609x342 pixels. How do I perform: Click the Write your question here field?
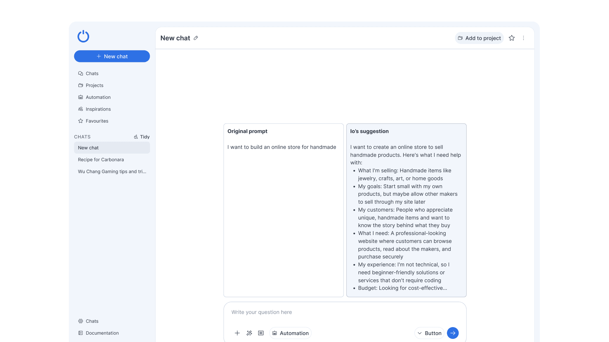pos(344,312)
